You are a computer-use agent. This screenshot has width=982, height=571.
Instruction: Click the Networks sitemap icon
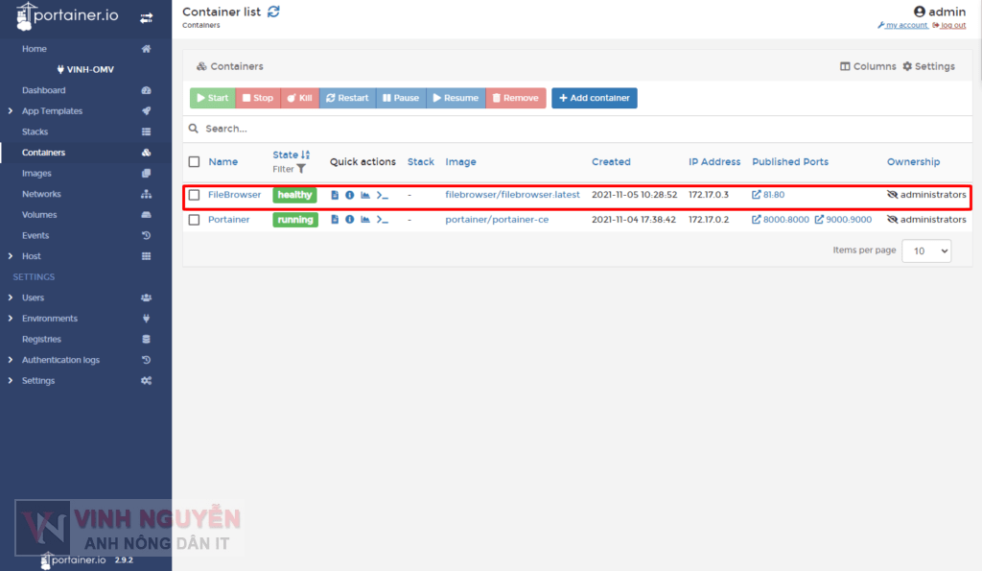pyautogui.click(x=146, y=194)
